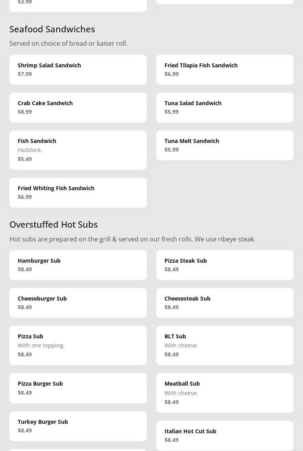The height and width of the screenshot is (451, 303).
Task: Select the Tuna Salad Sandwich
Action: (225, 107)
